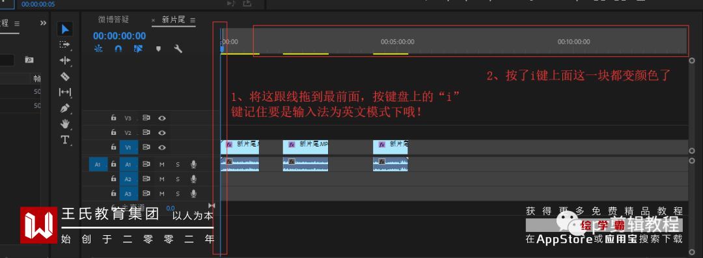Select the Pen tool
This screenshot has width=703, height=258.
pos(65,108)
